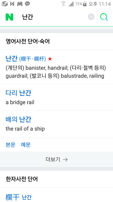Screen dimensions: 113x202
Task: Switch to the 예문 tab
Action: click(x=26, y=145)
